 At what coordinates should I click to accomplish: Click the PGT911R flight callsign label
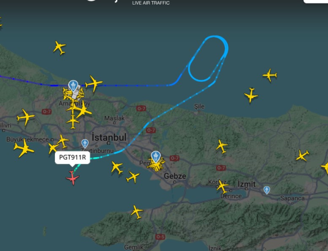click(x=72, y=157)
